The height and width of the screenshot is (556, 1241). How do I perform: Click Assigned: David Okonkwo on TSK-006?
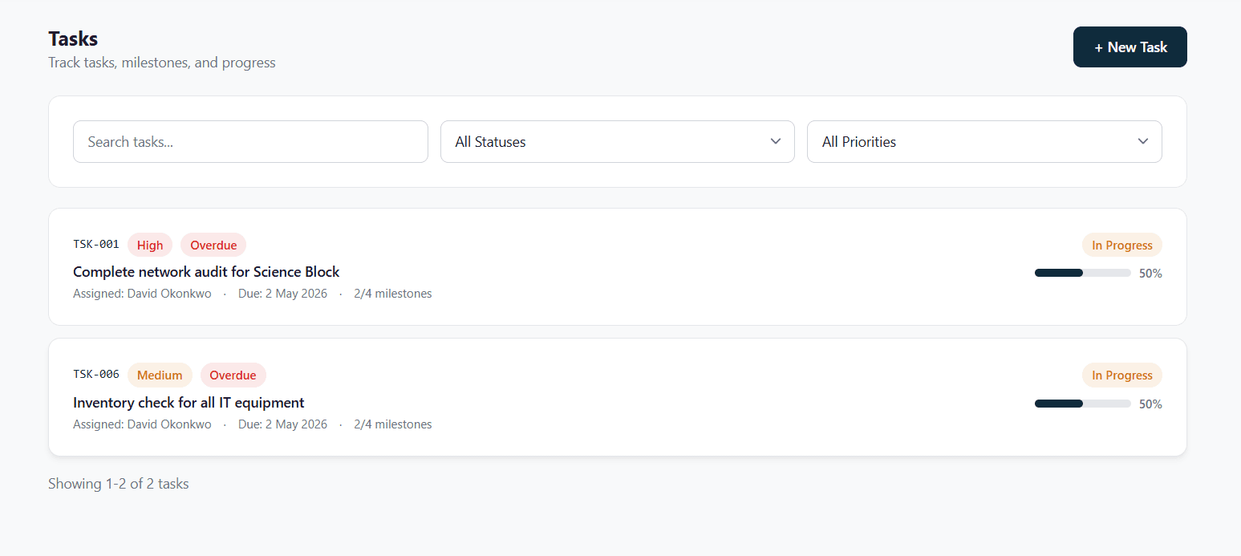pos(142,424)
